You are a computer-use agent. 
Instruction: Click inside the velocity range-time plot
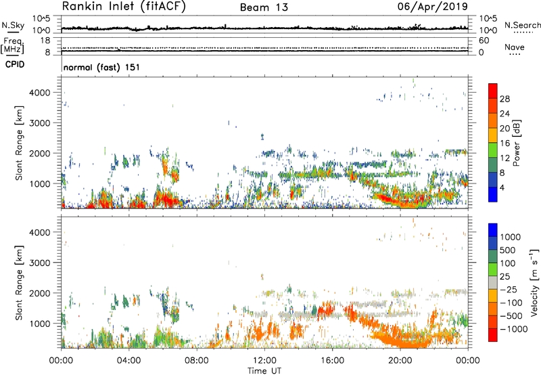click(264, 282)
